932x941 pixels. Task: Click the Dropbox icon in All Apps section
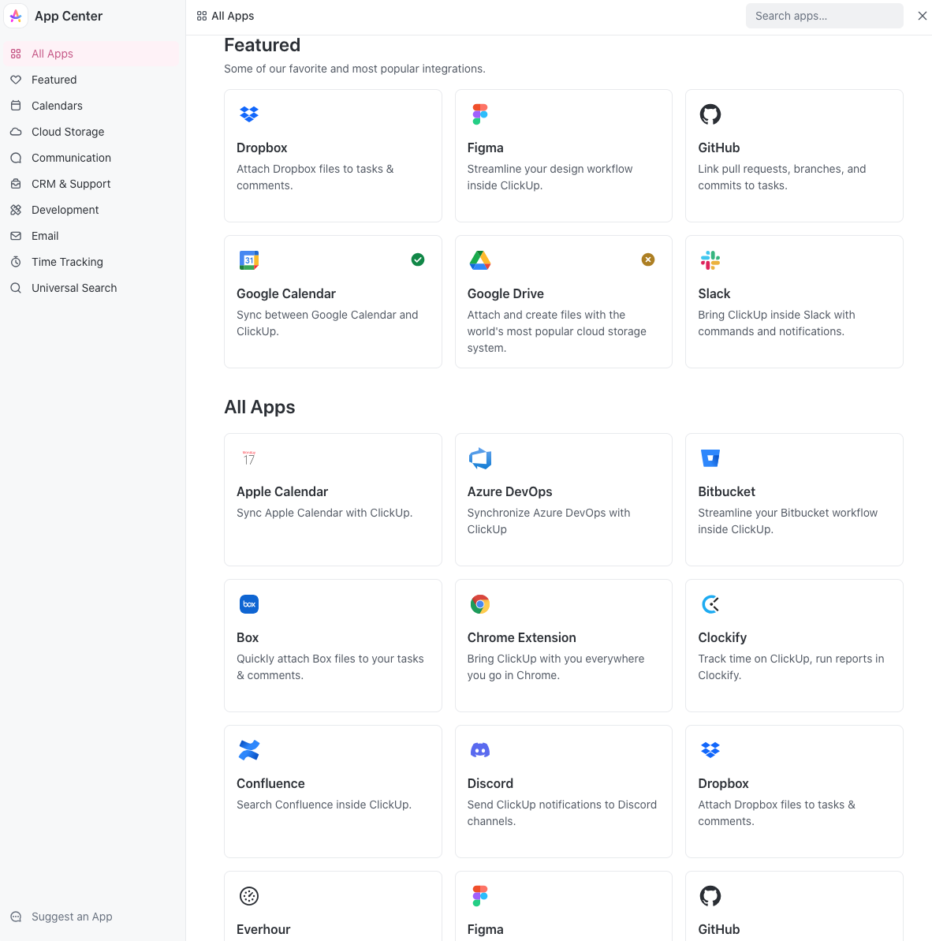(x=710, y=749)
